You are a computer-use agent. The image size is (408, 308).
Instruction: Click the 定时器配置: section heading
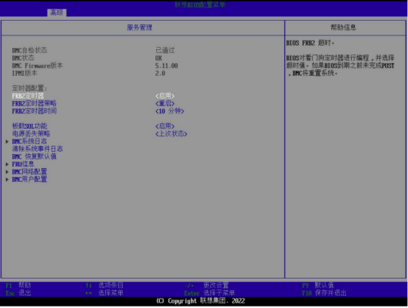29,88
